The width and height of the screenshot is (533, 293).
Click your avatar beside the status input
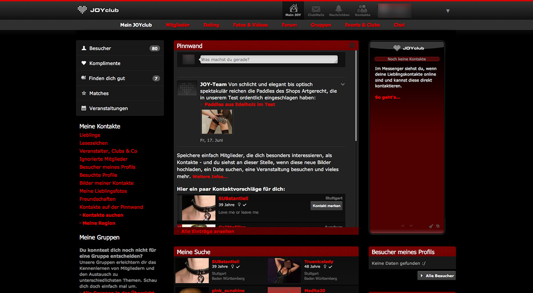pos(188,60)
